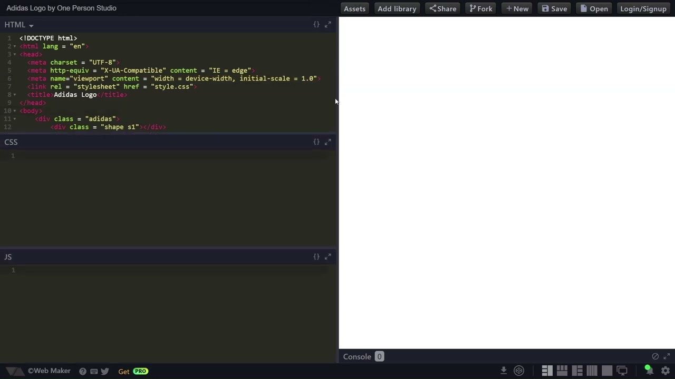The height and width of the screenshot is (379, 675).
Task: Create a New creation
Action: 517,8
